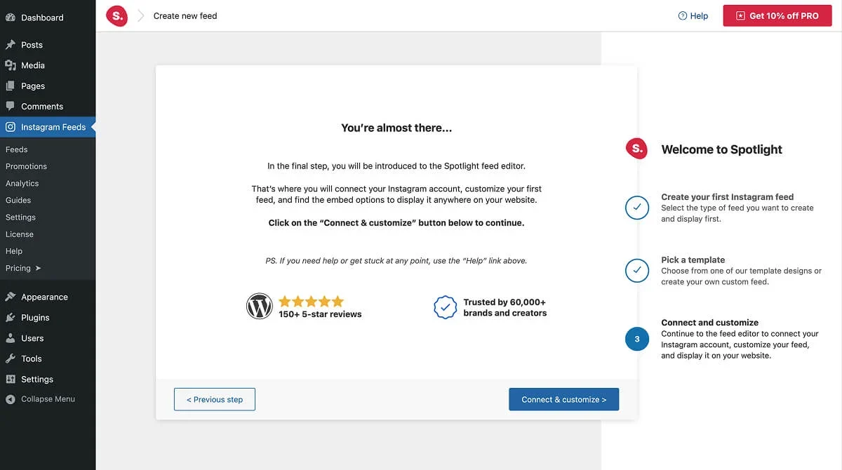Screen dimensions: 842x470
Task: Click Get 10% off PRO button
Action: click(x=777, y=15)
